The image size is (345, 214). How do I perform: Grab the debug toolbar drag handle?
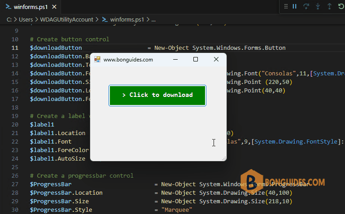[x=286, y=6]
